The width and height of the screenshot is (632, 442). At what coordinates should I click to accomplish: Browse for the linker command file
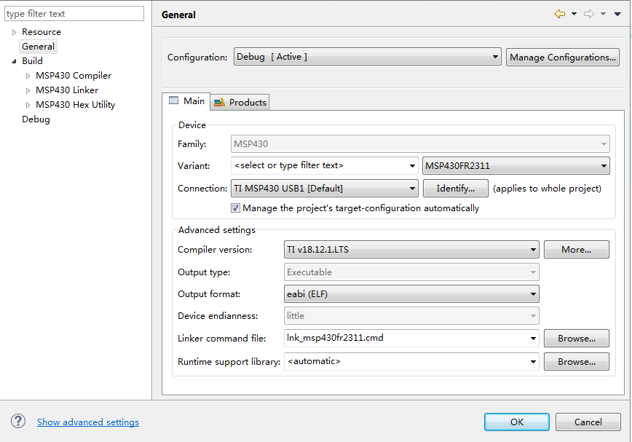coord(576,338)
